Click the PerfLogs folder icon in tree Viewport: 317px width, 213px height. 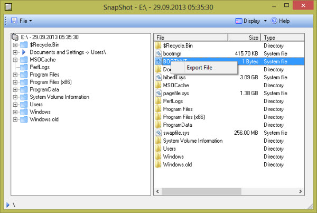23,67
